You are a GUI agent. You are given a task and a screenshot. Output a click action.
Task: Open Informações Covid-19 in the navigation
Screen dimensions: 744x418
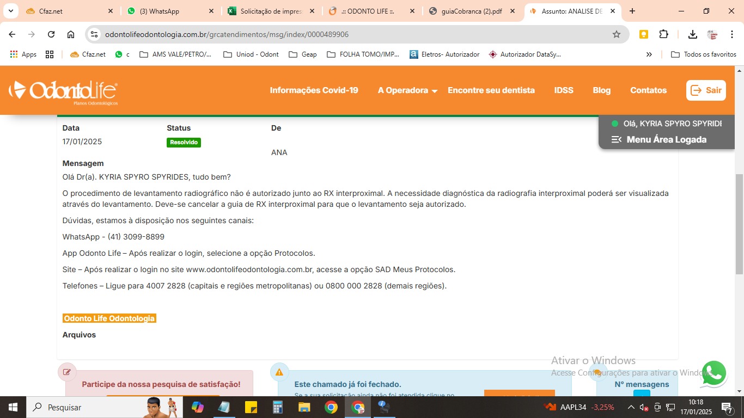(314, 90)
